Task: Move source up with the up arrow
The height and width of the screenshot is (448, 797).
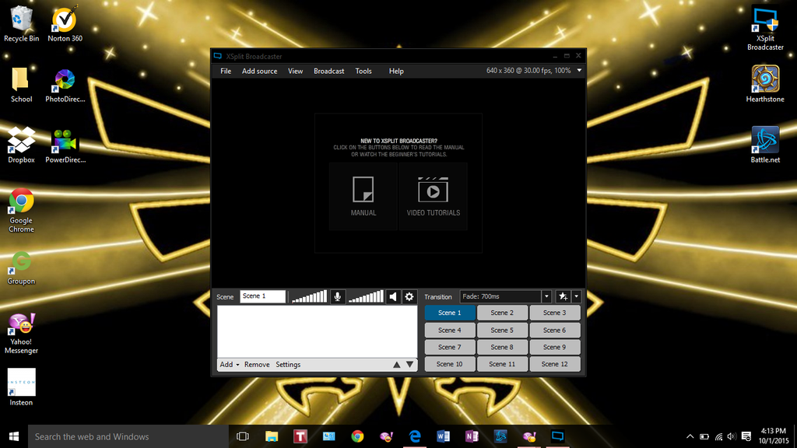Action: coord(397,365)
